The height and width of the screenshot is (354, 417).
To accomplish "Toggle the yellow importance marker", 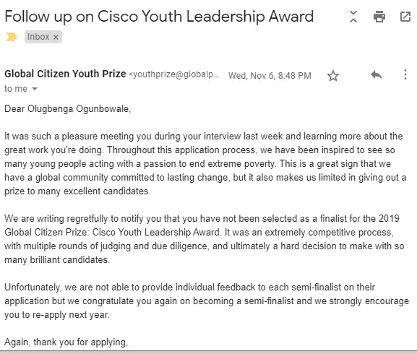I will [11, 37].
